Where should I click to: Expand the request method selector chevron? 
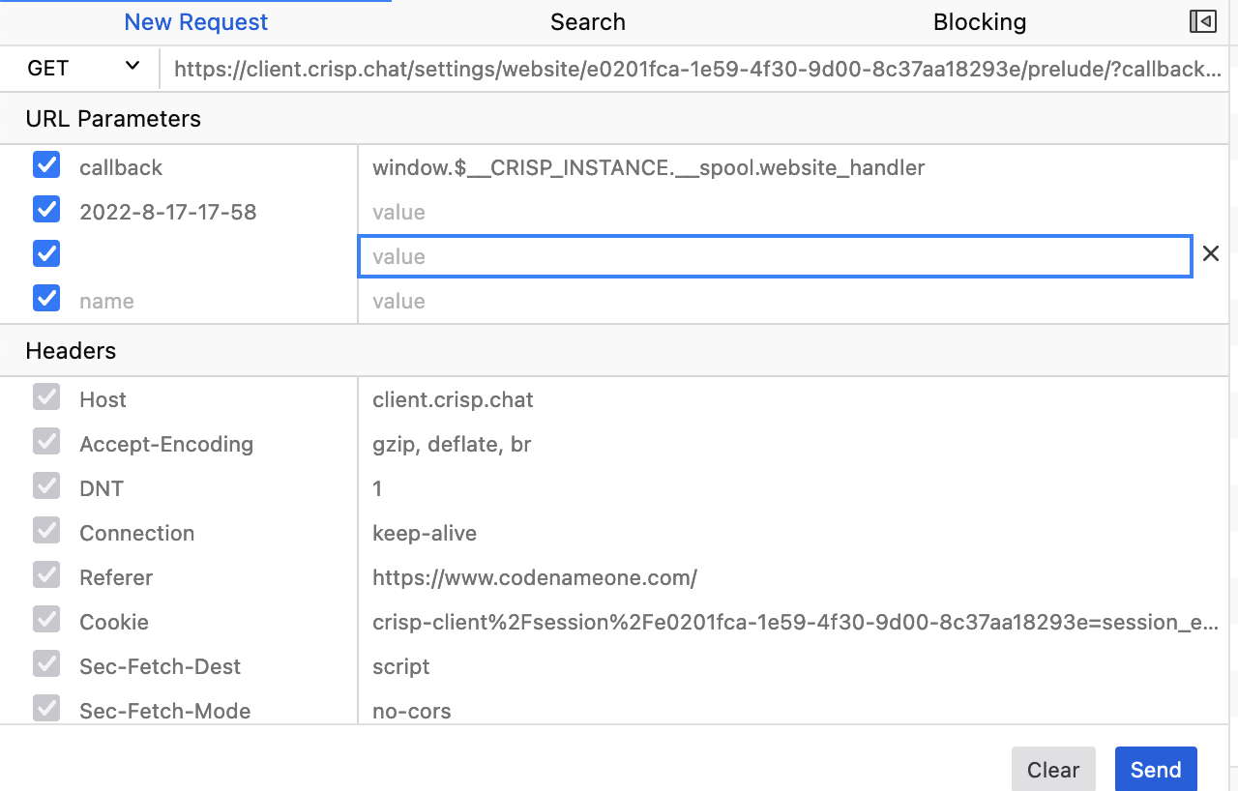tap(133, 68)
